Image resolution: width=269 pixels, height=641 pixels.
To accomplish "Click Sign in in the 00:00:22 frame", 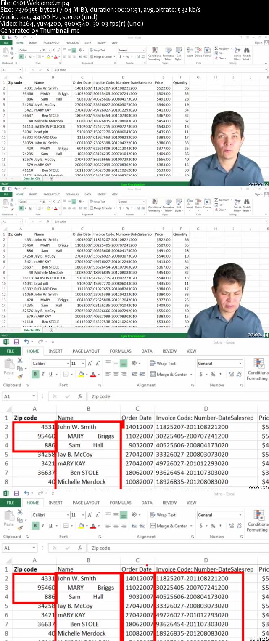I will click(x=258, y=43).
